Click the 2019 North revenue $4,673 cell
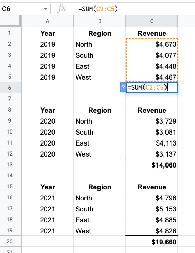Screen dimensions: 195x253 coord(152,44)
